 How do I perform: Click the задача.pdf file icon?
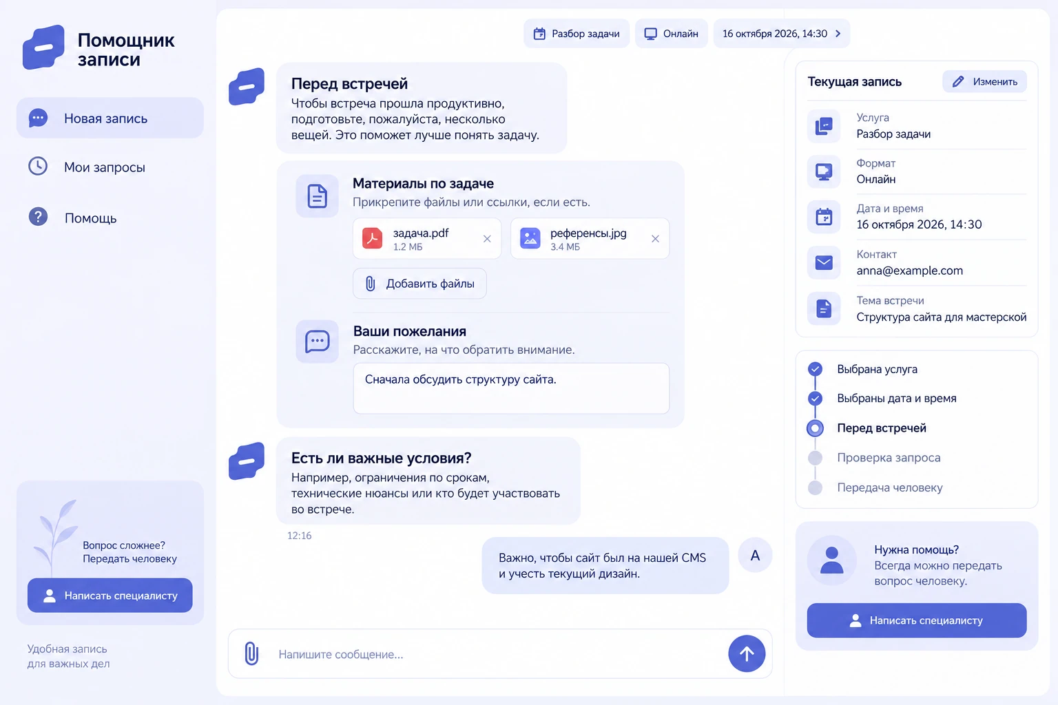pyautogui.click(x=373, y=238)
